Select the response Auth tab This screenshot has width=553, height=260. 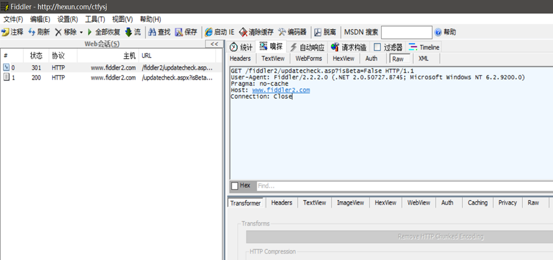(x=447, y=202)
